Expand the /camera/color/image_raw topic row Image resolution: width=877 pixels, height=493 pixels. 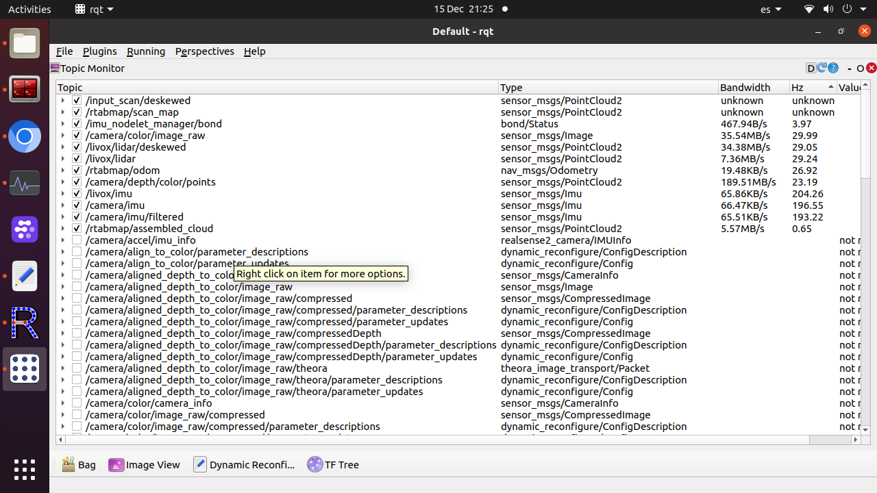click(63, 136)
